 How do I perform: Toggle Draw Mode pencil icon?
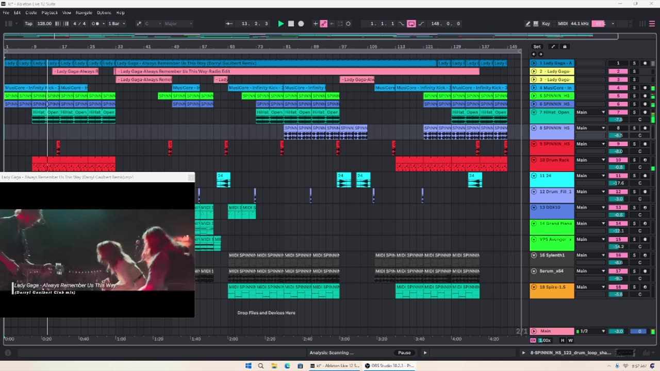[x=527, y=24]
